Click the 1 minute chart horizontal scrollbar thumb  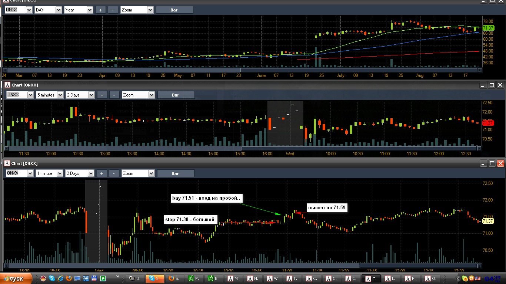point(418,266)
